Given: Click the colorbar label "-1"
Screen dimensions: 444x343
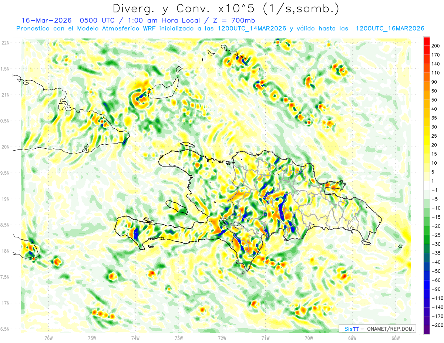Looking at the screenshot, I should click(x=435, y=190).
